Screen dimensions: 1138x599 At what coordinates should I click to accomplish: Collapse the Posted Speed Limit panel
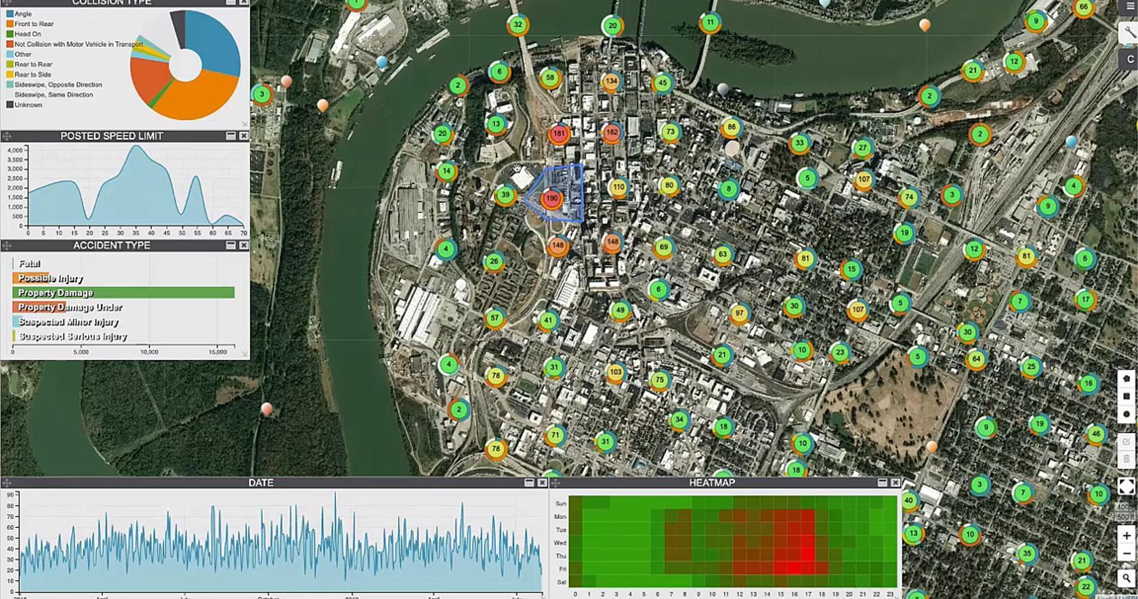point(230,136)
